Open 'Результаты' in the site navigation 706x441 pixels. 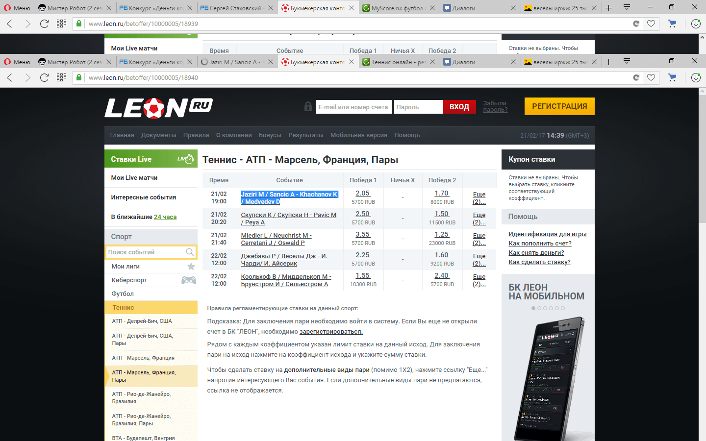(x=306, y=135)
